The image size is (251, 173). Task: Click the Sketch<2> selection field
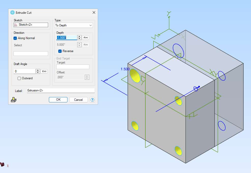tap(31, 25)
